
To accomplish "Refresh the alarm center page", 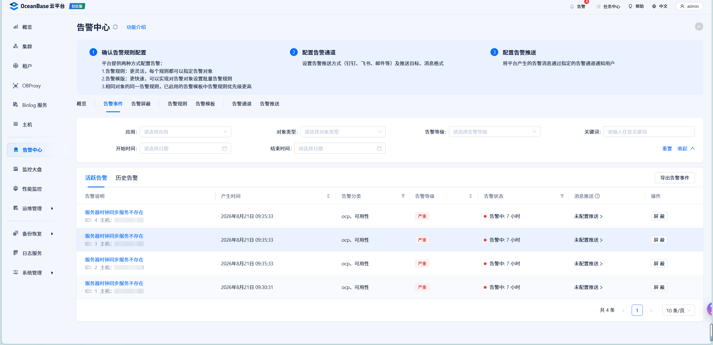I will 115,27.
